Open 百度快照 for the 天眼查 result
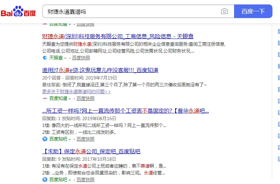 pyautogui.click(x=81, y=58)
